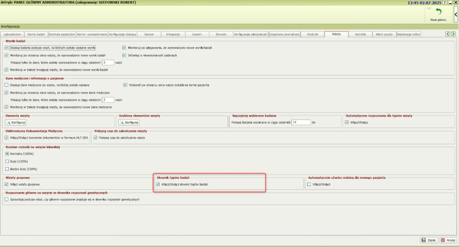This screenshot has height=247, width=459.
Task: Uncheck Informuj o niewykonanych badaniach
Action: click(x=124, y=55)
